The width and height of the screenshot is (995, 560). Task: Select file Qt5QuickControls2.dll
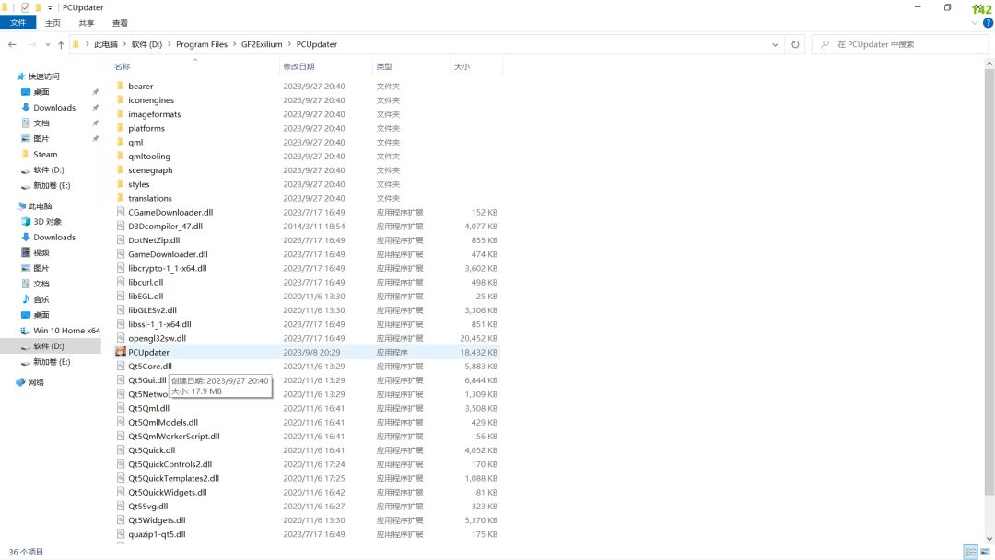coord(170,464)
